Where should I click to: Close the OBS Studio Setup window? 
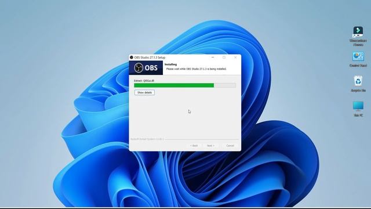235,57
